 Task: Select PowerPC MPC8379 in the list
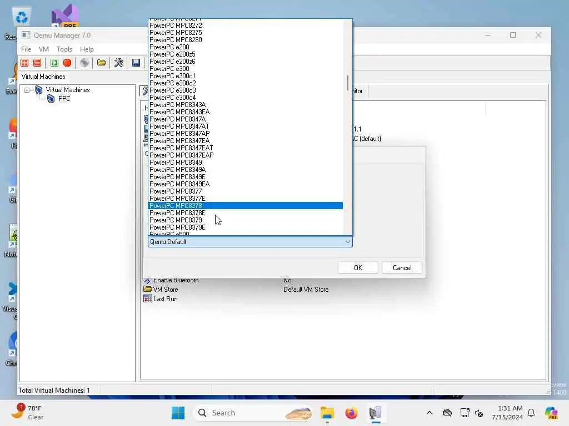pos(246,220)
